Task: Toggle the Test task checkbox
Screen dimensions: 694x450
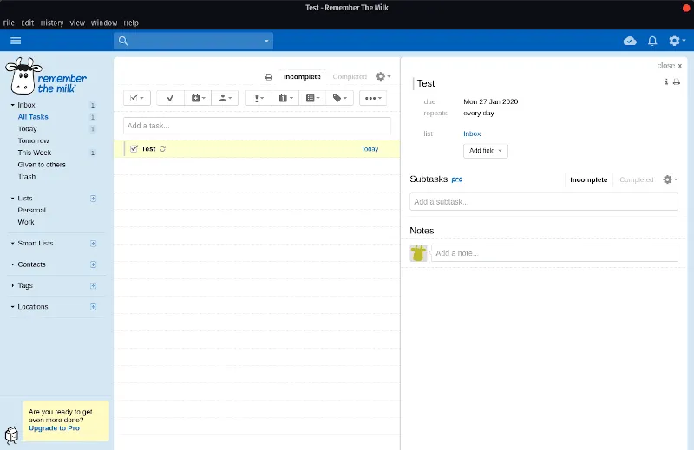Action: tap(134, 148)
